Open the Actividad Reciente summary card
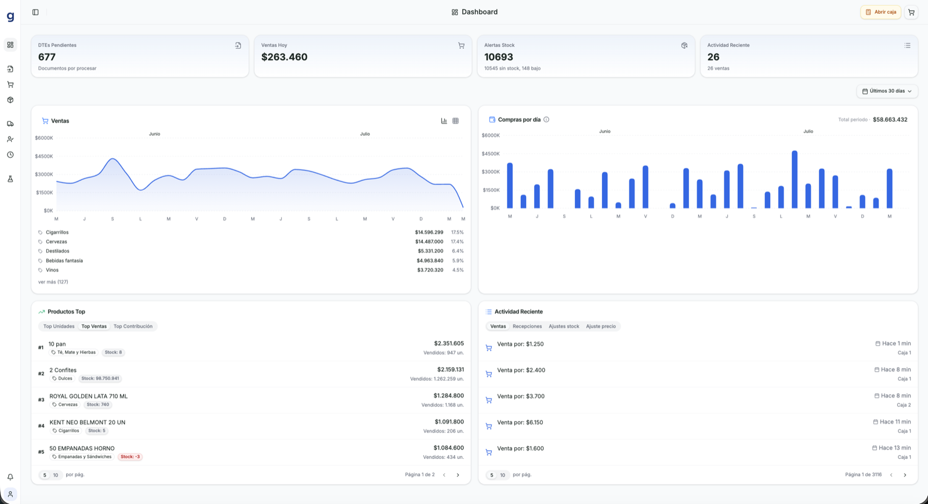This screenshot has height=504, width=928. tap(809, 56)
